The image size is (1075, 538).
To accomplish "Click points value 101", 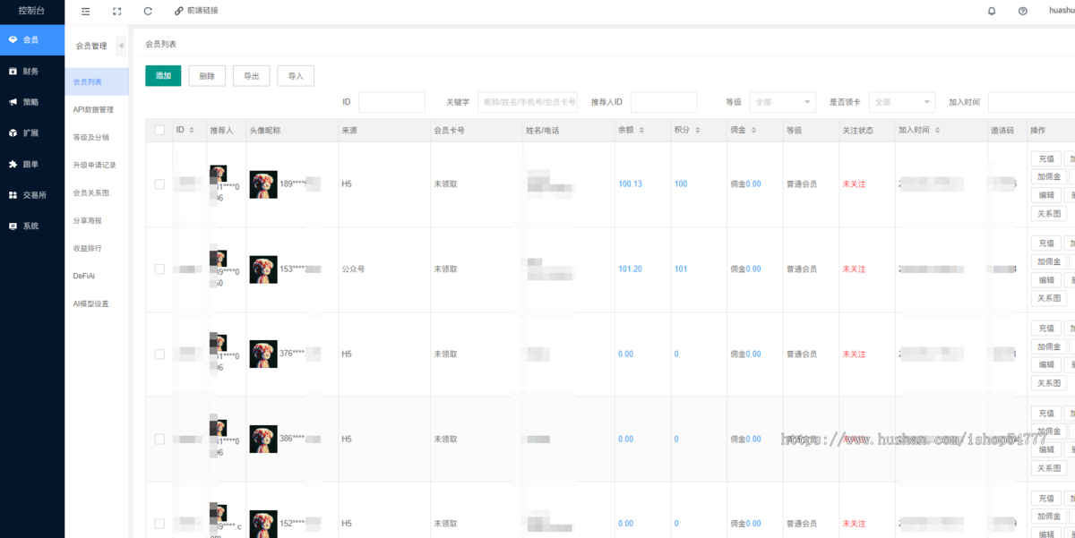I will tap(681, 269).
